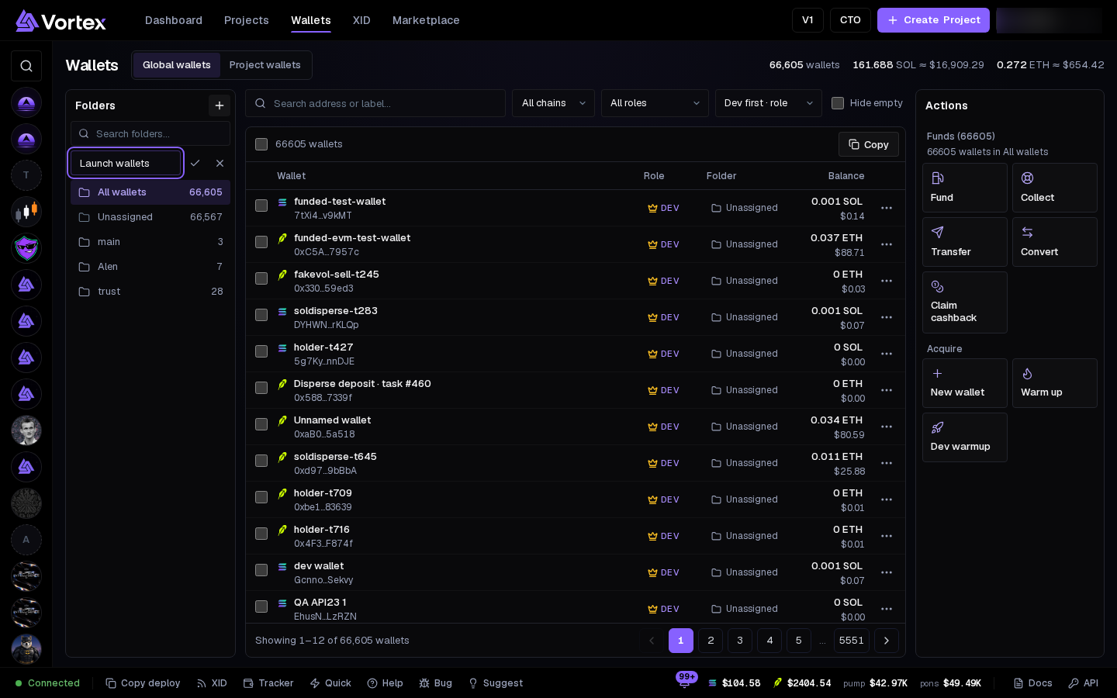Image resolution: width=1117 pixels, height=698 pixels.
Task: Add a new folder with plus icon
Action: [x=220, y=105]
